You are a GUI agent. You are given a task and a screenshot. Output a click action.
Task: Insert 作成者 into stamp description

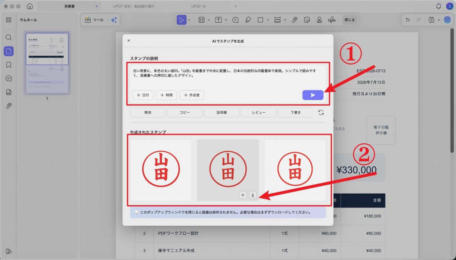coord(191,95)
